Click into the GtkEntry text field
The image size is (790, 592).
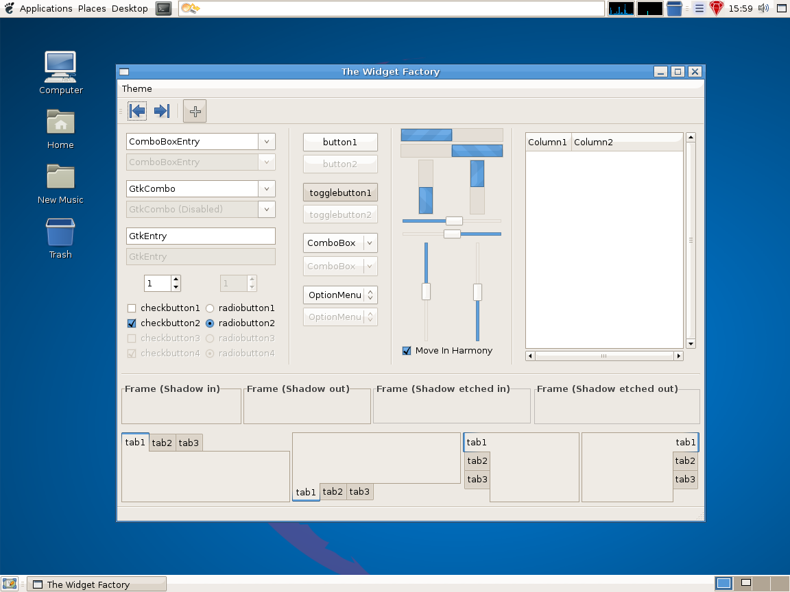(200, 236)
